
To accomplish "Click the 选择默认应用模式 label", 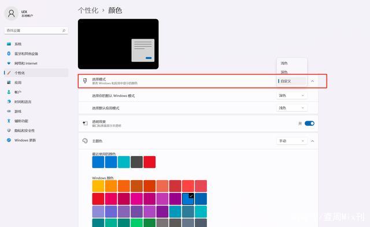I will 105,108.
